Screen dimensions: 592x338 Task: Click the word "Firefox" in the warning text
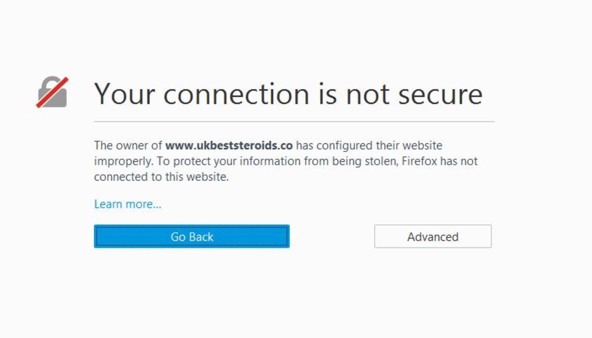tap(419, 161)
